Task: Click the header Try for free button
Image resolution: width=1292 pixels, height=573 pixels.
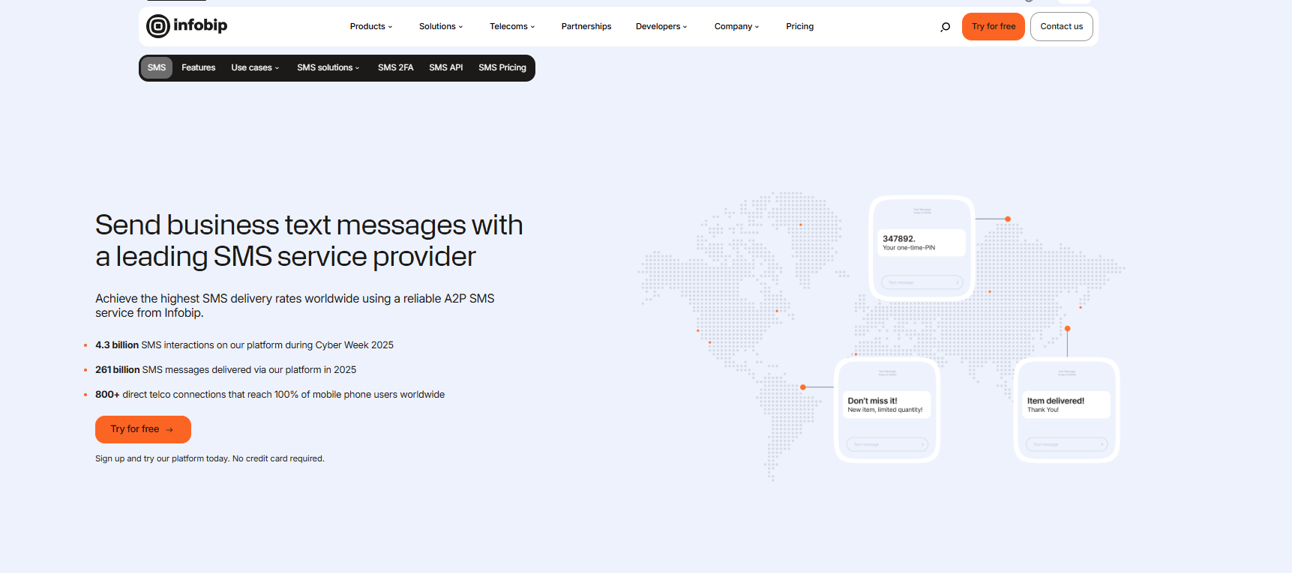Action: point(994,27)
